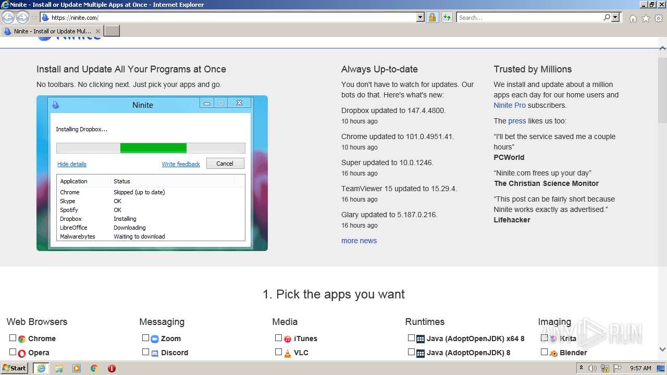
Task: Click the VLC cone icon under Media
Action: pyautogui.click(x=288, y=353)
